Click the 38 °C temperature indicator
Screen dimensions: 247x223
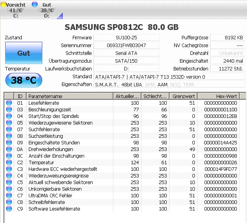(24, 80)
